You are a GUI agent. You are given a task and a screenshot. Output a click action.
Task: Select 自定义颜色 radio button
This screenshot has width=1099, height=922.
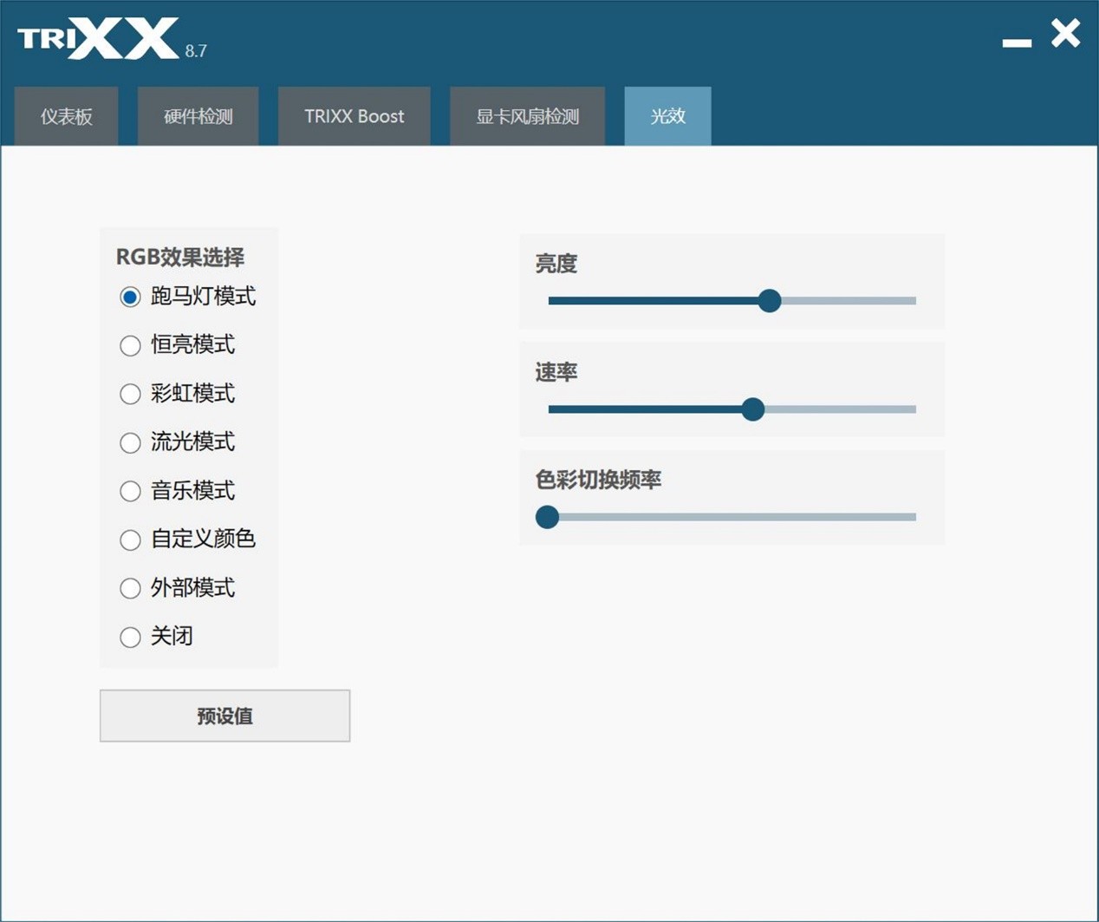pos(130,540)
